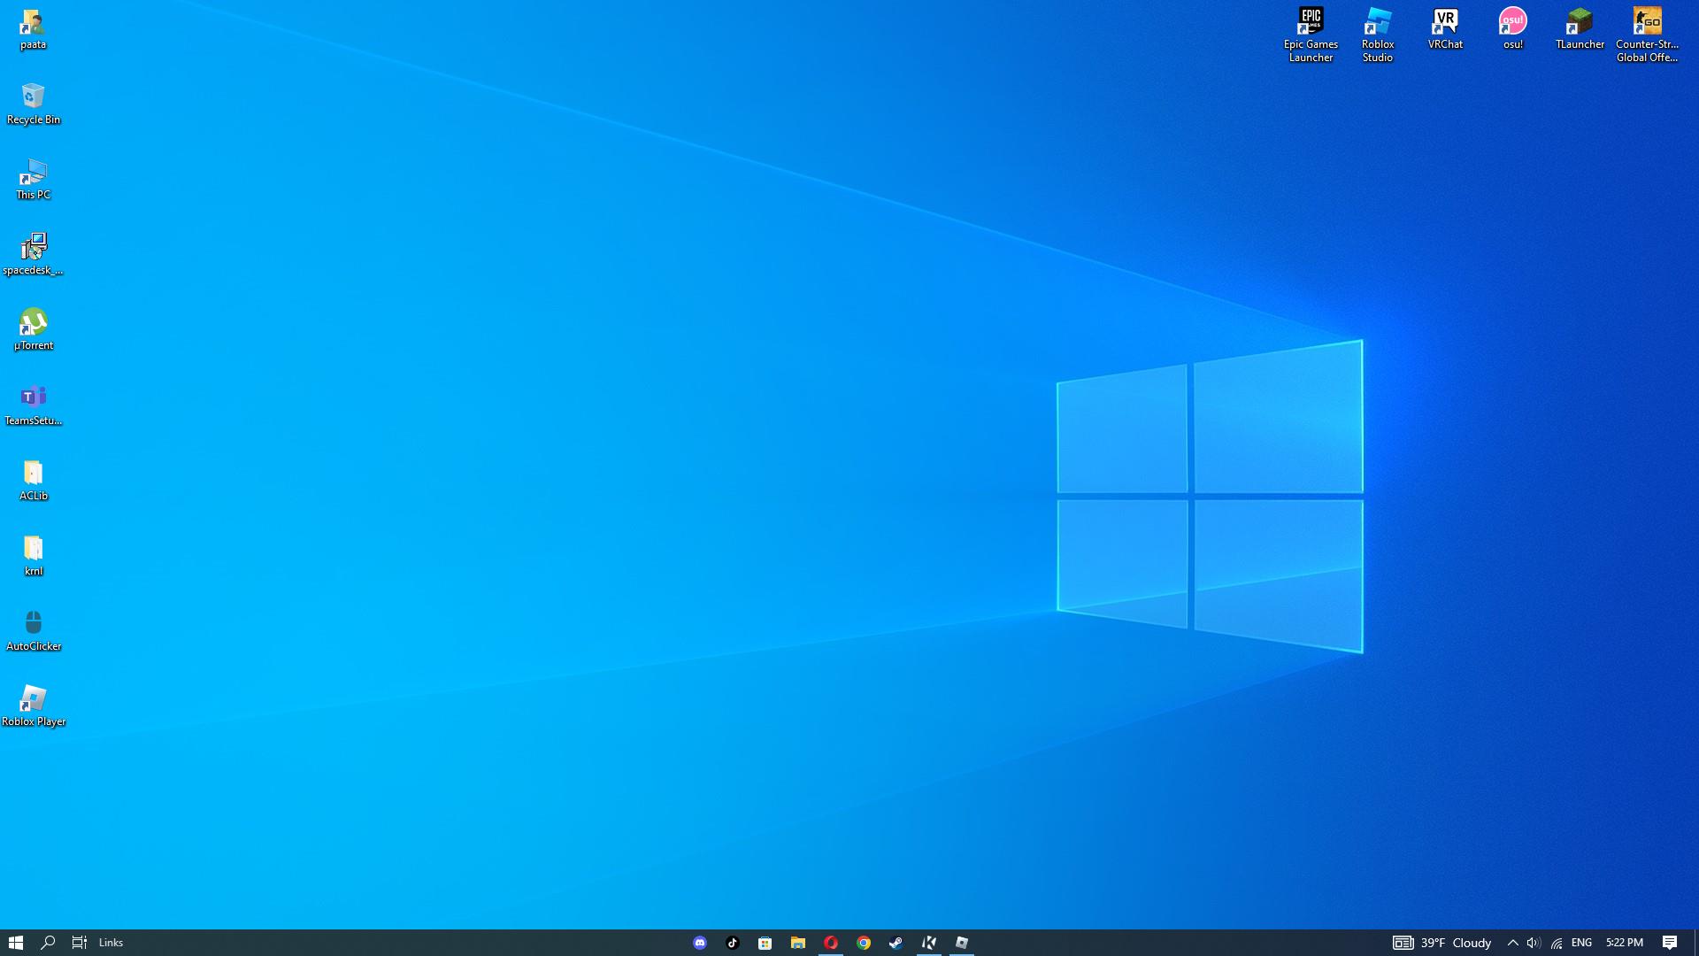Viewport: 1699px width, 956px height.
Task: Open the 5:22 PM clock calendar
Action: [x=1624, y=943]
